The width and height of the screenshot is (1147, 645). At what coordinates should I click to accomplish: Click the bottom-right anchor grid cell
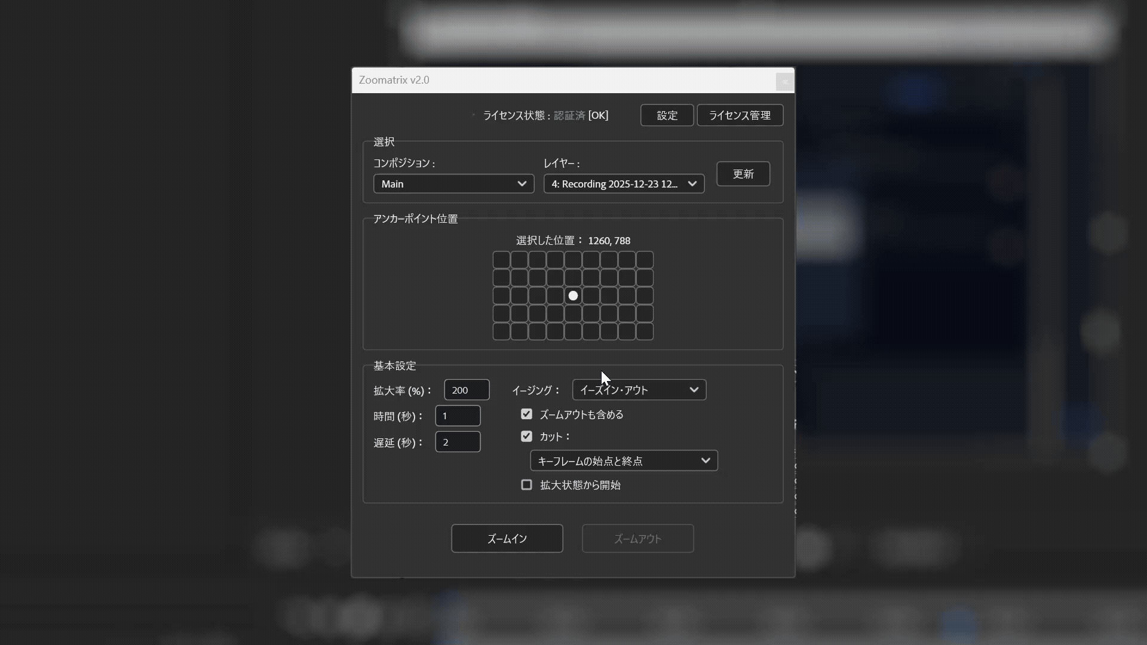[645, 331]
